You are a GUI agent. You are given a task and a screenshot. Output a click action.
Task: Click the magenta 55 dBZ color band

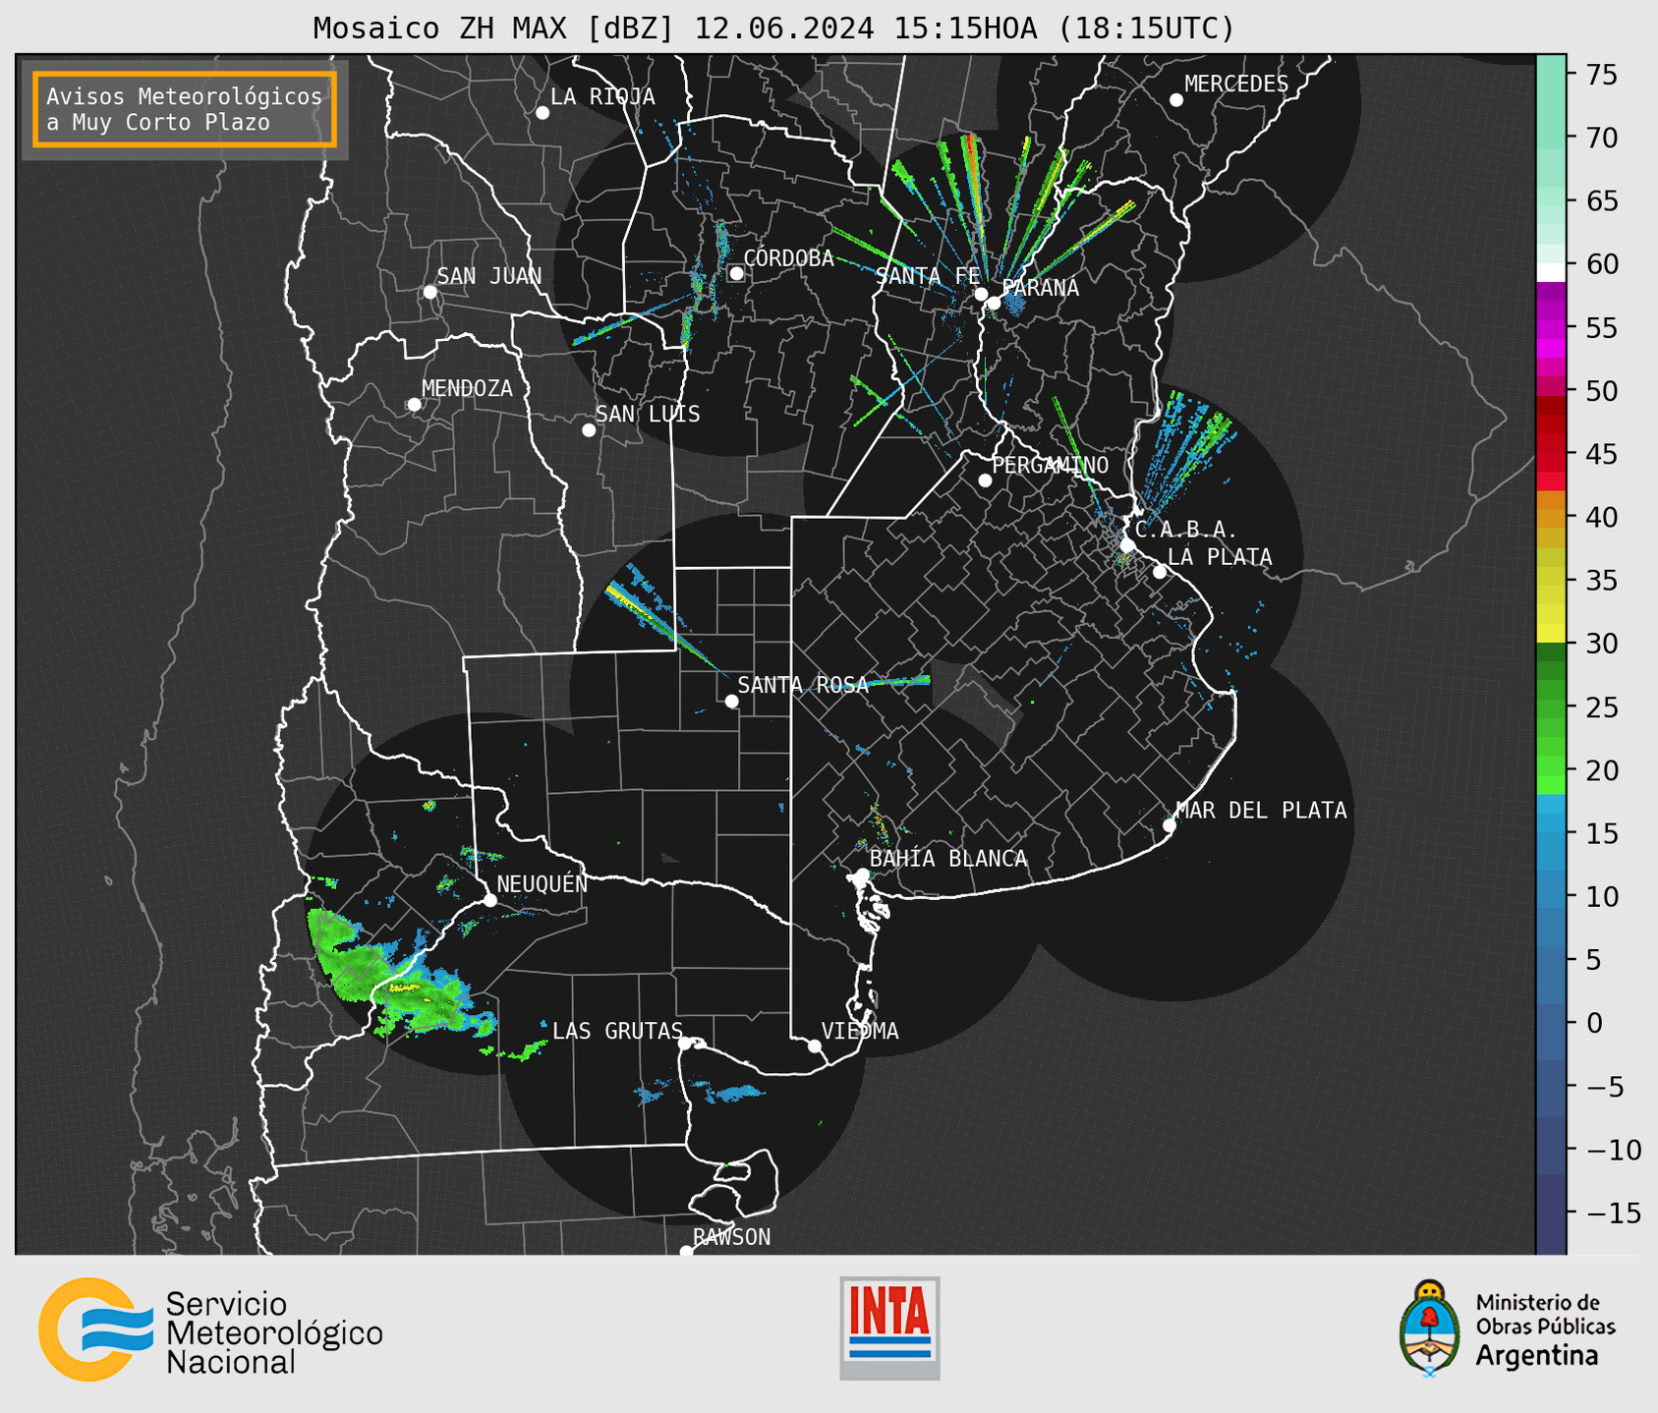click(1551, 327)
